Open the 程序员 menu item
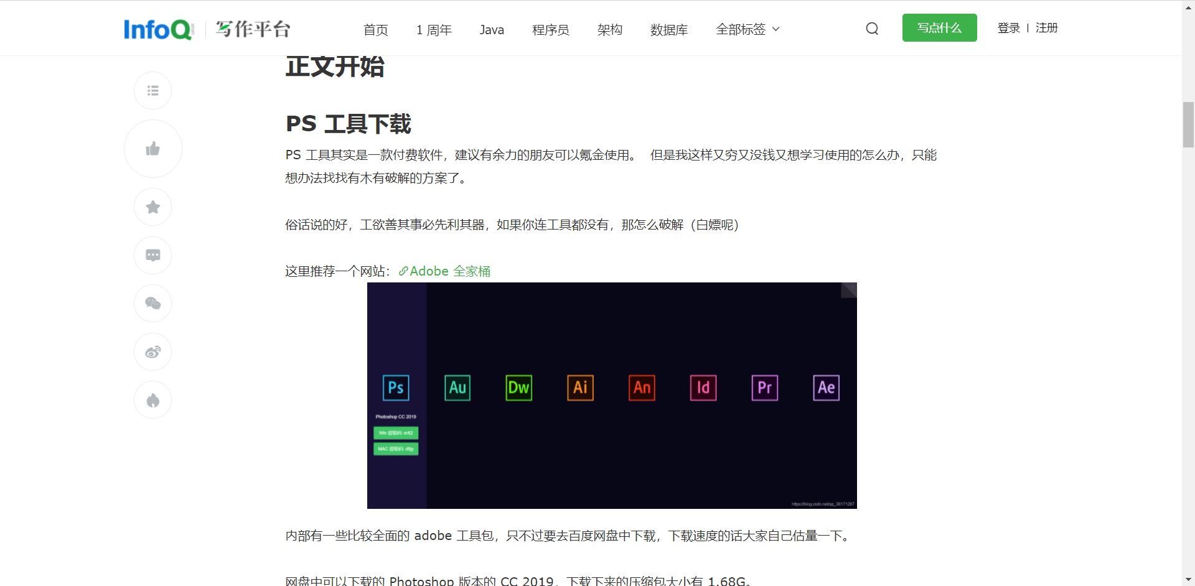Image resolution: width=1195 pixels, height=586 pixels. (x=550, y=30)
